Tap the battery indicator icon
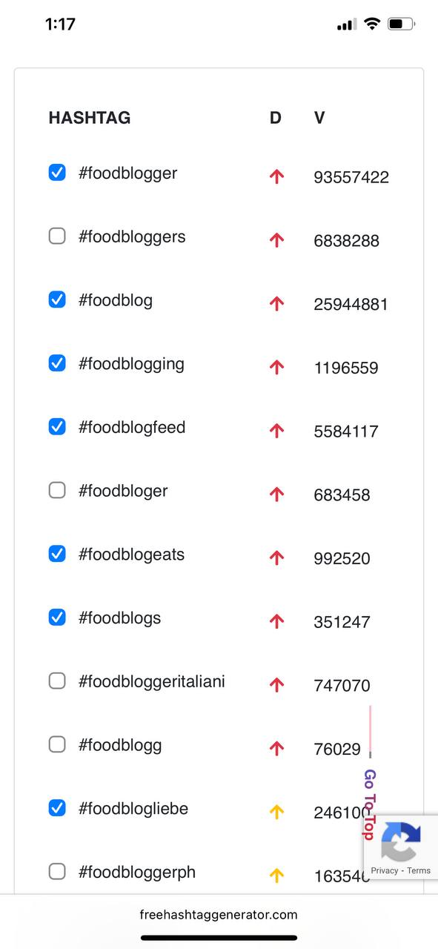The image size is (438, 949). click(401, 24)
